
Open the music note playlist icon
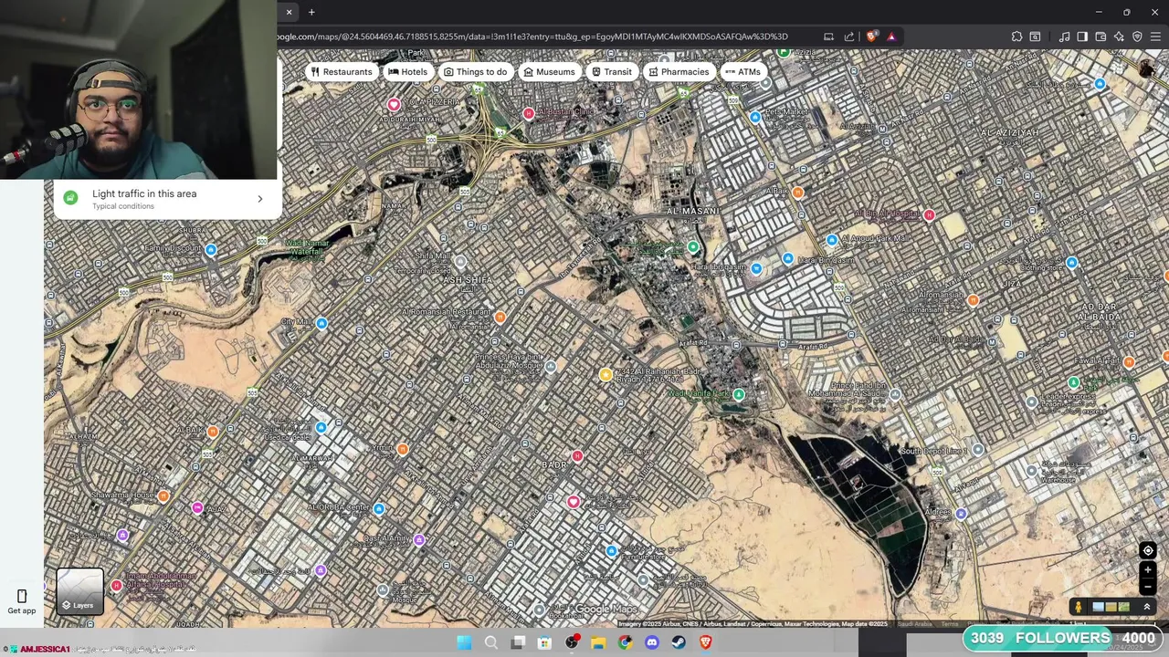(1064, 36)
